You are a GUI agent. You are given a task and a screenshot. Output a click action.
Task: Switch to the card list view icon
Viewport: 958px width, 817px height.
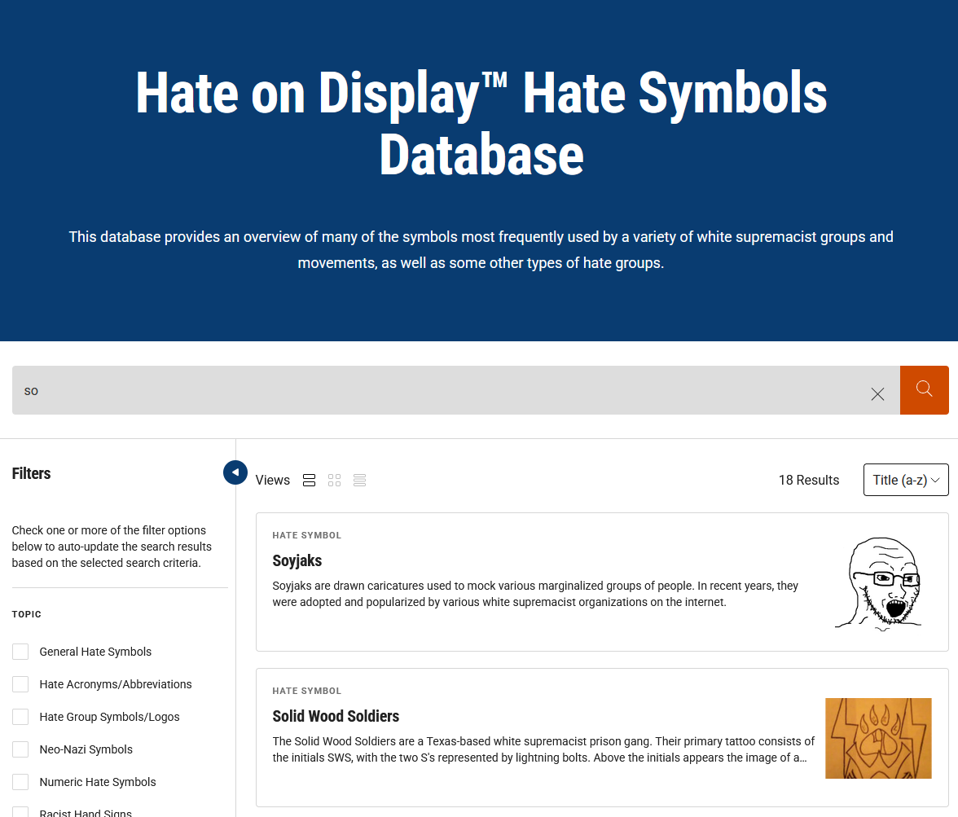309,481
